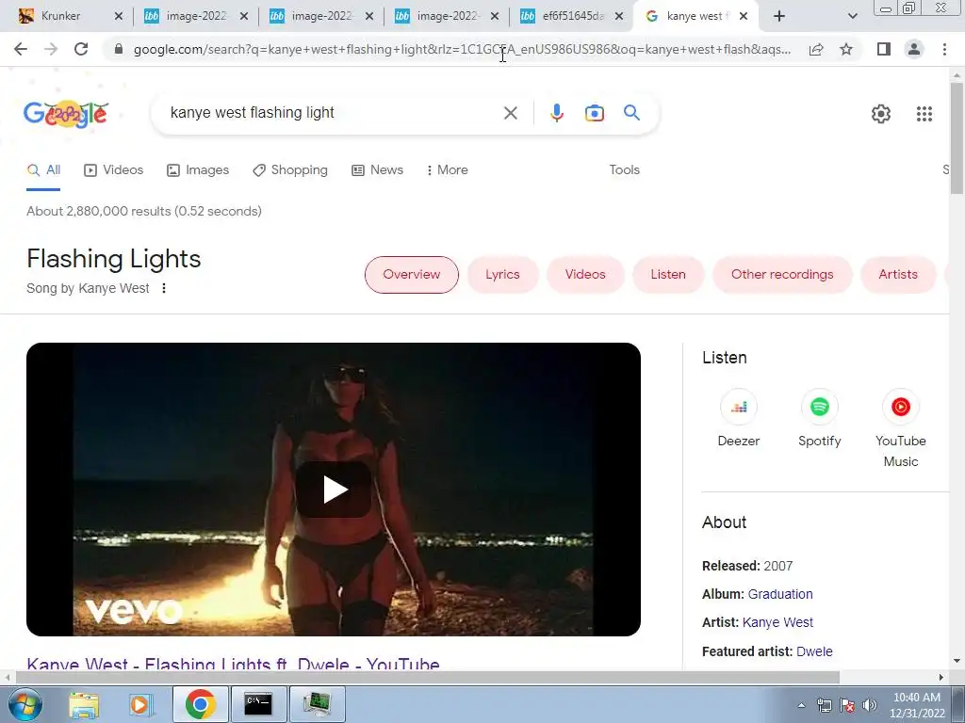This screenshot has width=965, height=723.
Task: Click the volume icon in system tray
Action: [x=869, y=705]
